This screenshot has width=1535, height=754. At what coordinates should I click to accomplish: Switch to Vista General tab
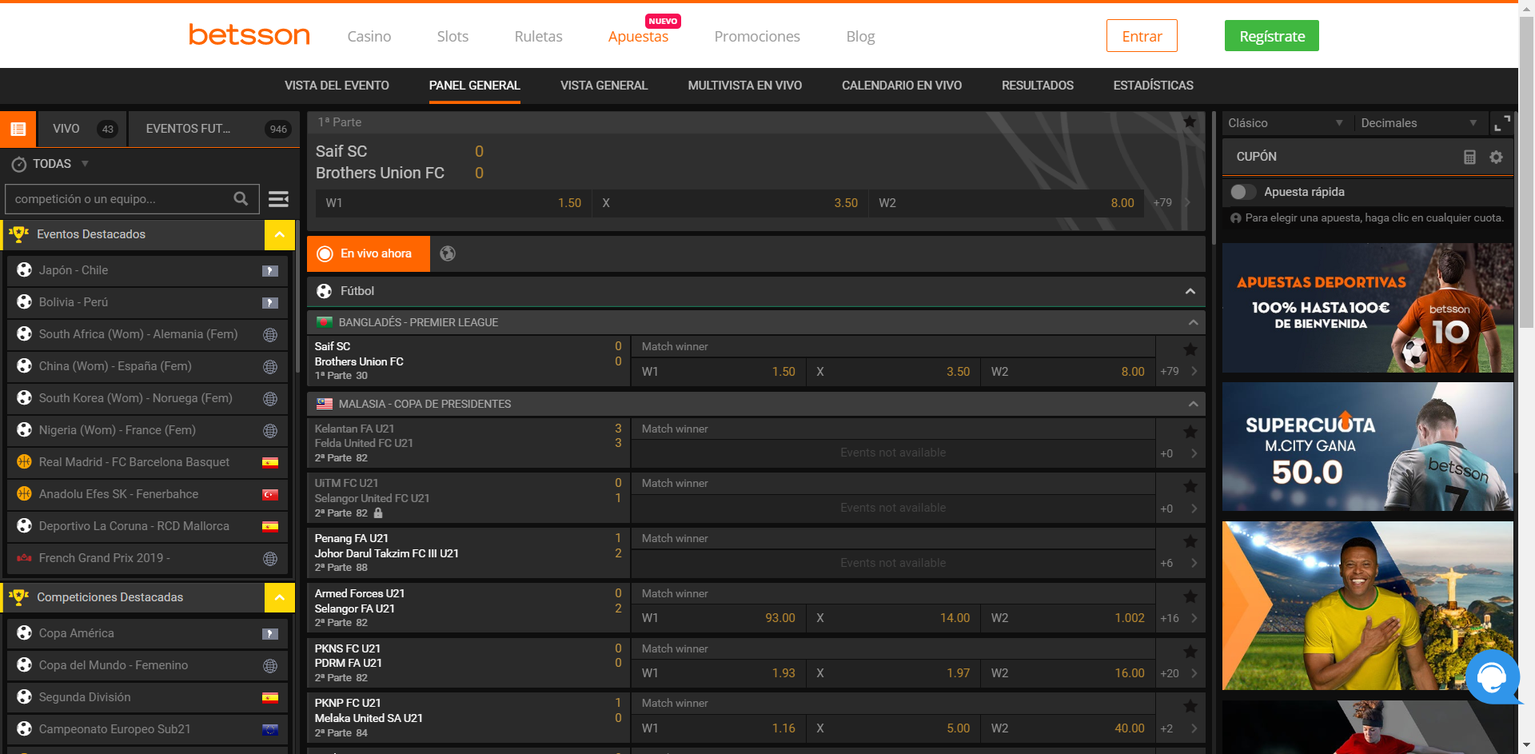[604, 86]
